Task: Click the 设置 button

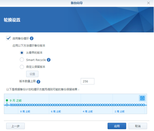Action: coord(32,74)
